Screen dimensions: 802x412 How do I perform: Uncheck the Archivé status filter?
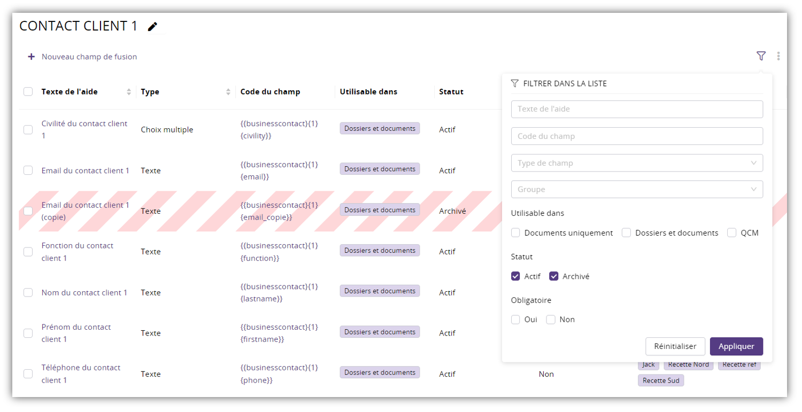tap(554, 276)
